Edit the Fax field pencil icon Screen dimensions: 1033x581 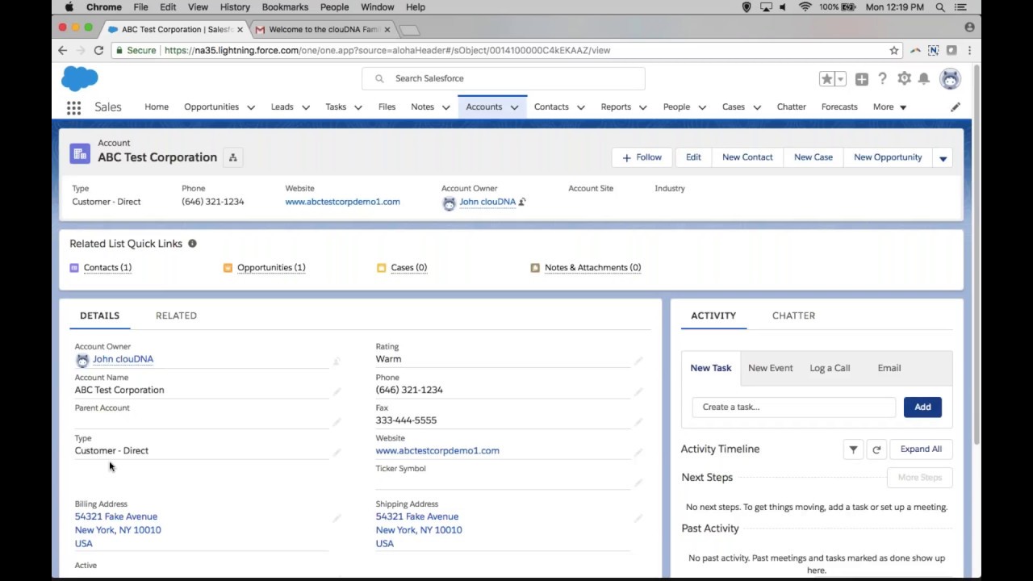638,422
